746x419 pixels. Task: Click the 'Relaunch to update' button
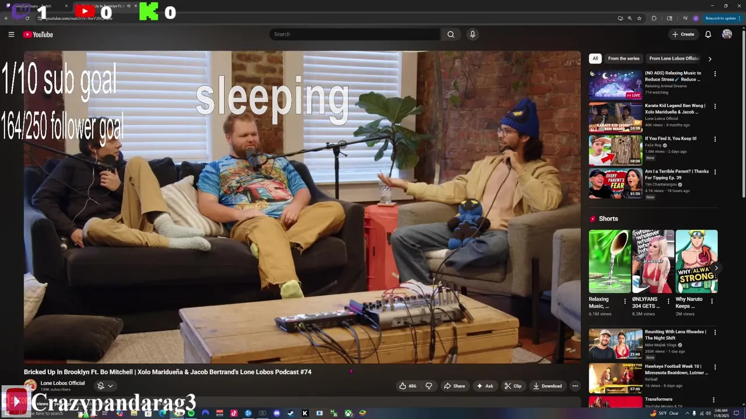click(723, 18)
